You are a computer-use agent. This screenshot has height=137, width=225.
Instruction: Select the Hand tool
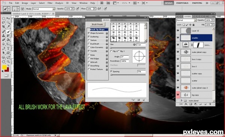[x=3, y=62]
